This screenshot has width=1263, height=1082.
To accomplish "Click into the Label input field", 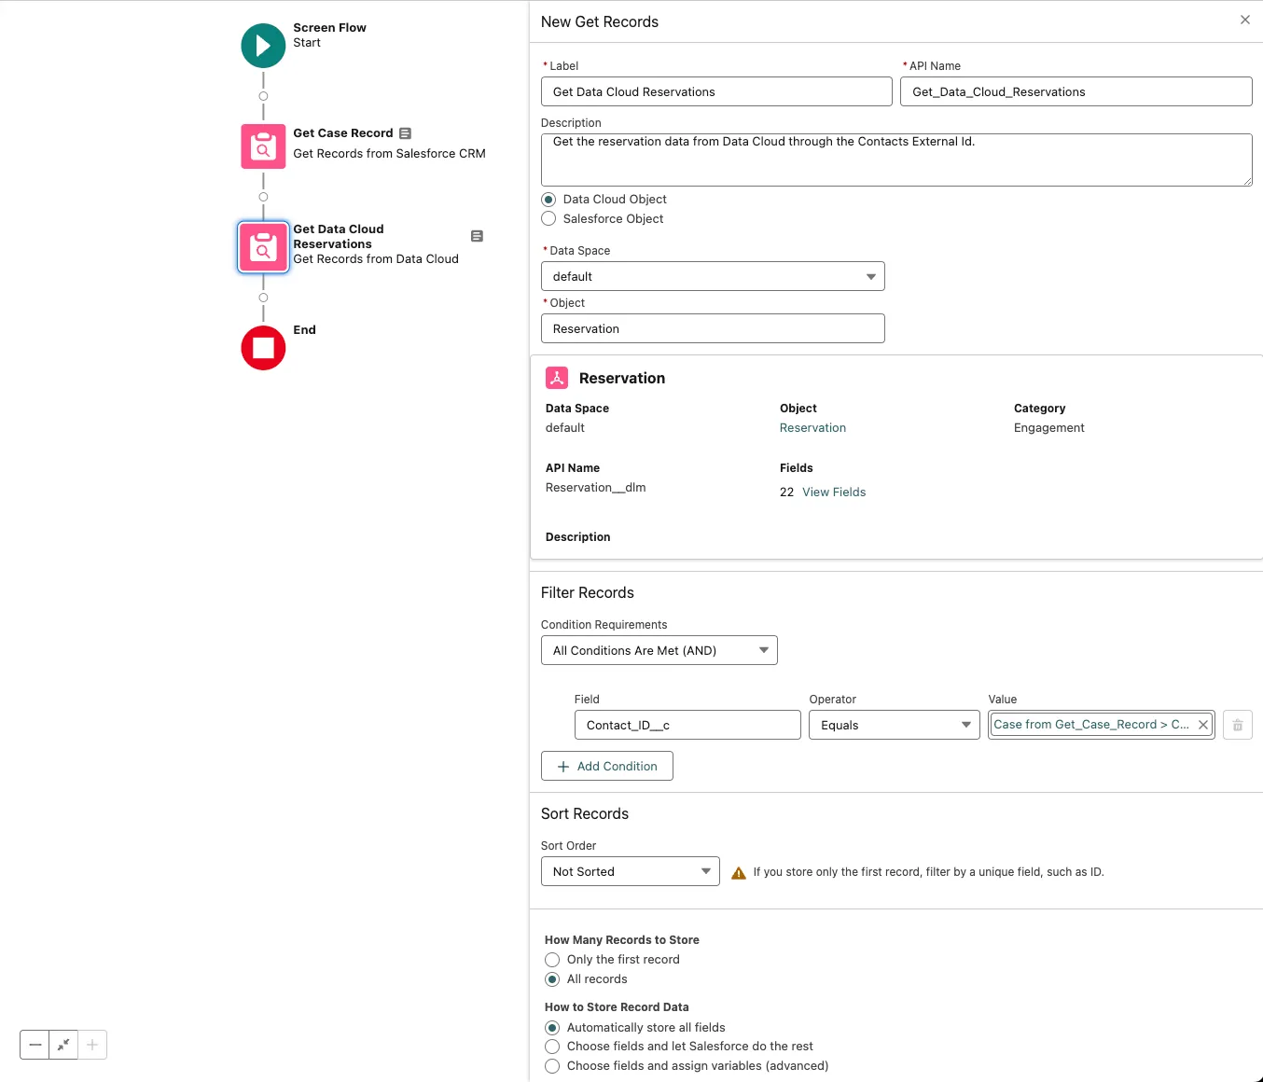I will [x=716, y=91].
